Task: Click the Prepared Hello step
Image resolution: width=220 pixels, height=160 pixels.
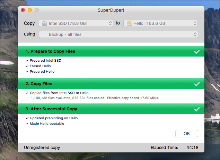Action: coord(40,71)
